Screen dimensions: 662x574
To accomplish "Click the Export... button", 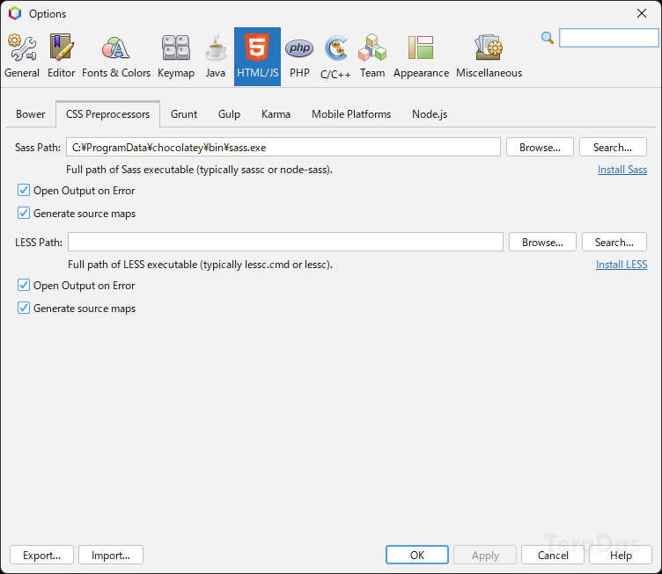I will point(41,555).
